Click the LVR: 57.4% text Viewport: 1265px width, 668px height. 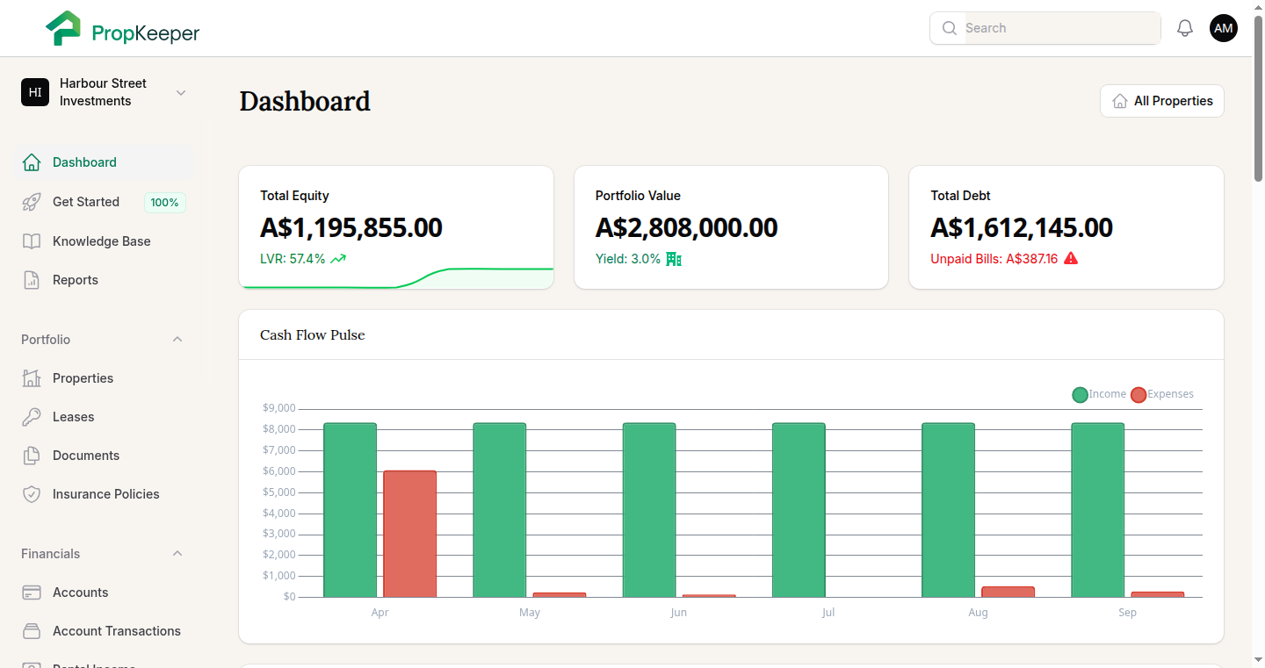[293, 259]
